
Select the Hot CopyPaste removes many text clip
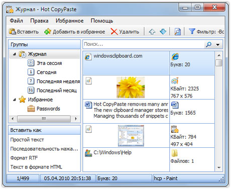click(126, 111)
